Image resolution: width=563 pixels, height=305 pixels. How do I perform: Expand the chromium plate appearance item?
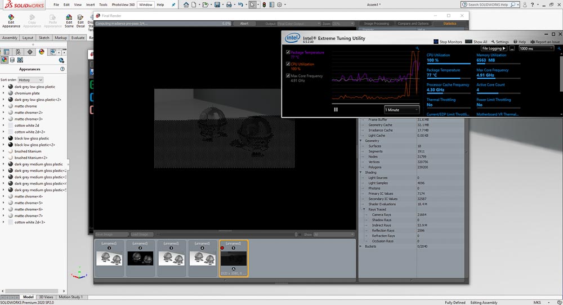pos(3,93)
